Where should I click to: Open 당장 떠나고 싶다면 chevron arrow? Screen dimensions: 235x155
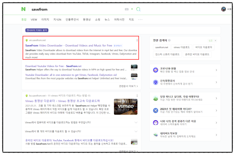pyautogui.click(x=216, y=98)
